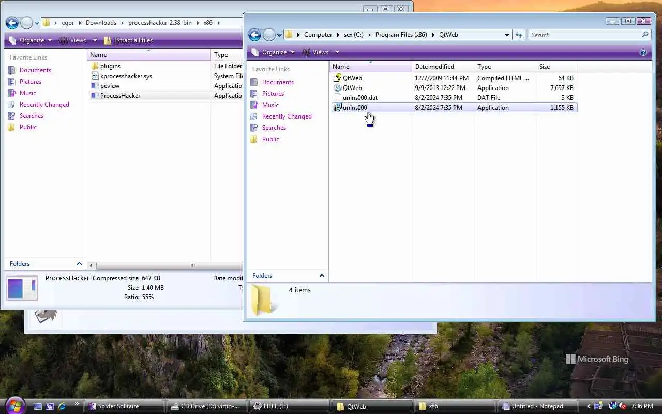Sort by Type column in QtWeb window
662x414 pixels.
pyautogui.click(x=505, y=67)
